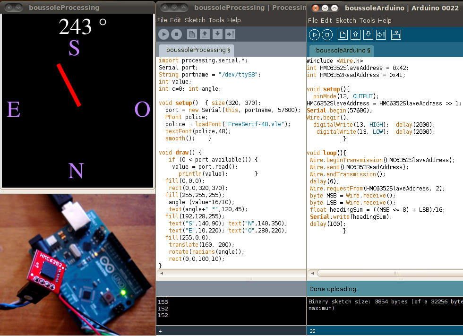Create new sketch in Processing toolbar
The height and width of the screenshot is (336, 463).
pos(192,34)
